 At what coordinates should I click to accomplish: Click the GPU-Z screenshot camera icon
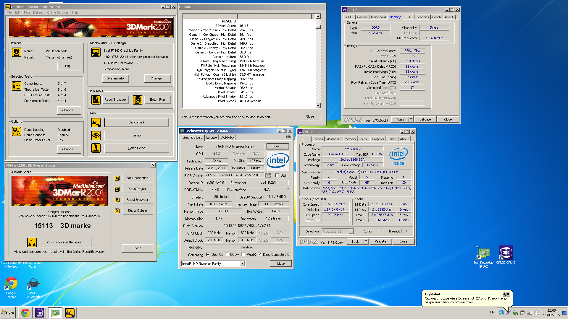pos(288,137)
